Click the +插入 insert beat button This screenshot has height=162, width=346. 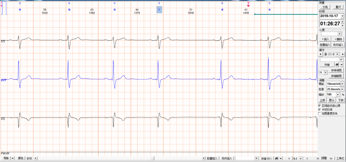[325, 39]
